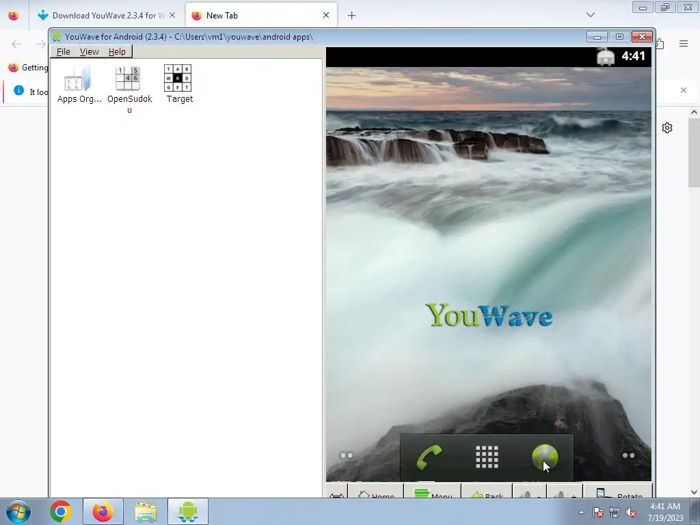Click the blue info icon in notification
This screenshot has height=525, width=700.
click(x=18, y=91)
